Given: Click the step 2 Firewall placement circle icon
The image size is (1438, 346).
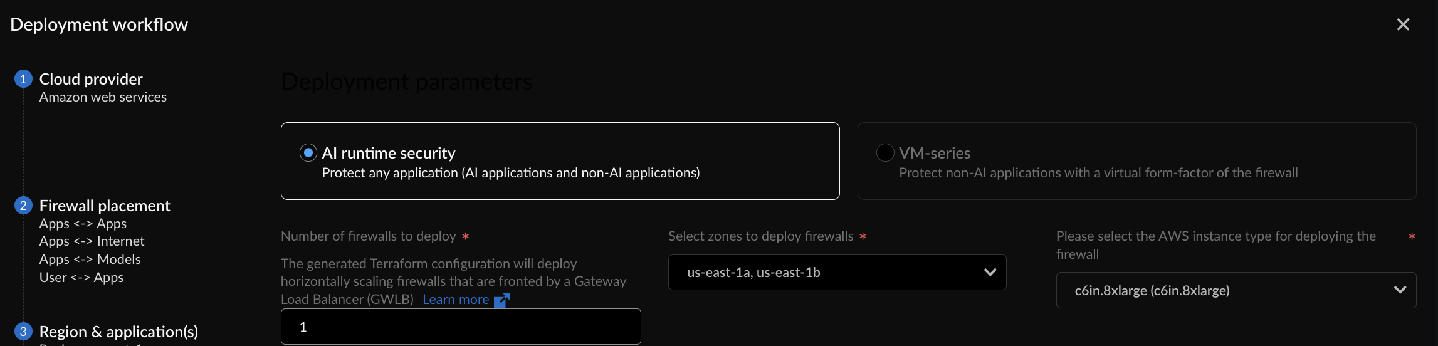Looking at the screenshot, I should click(23, 206).
